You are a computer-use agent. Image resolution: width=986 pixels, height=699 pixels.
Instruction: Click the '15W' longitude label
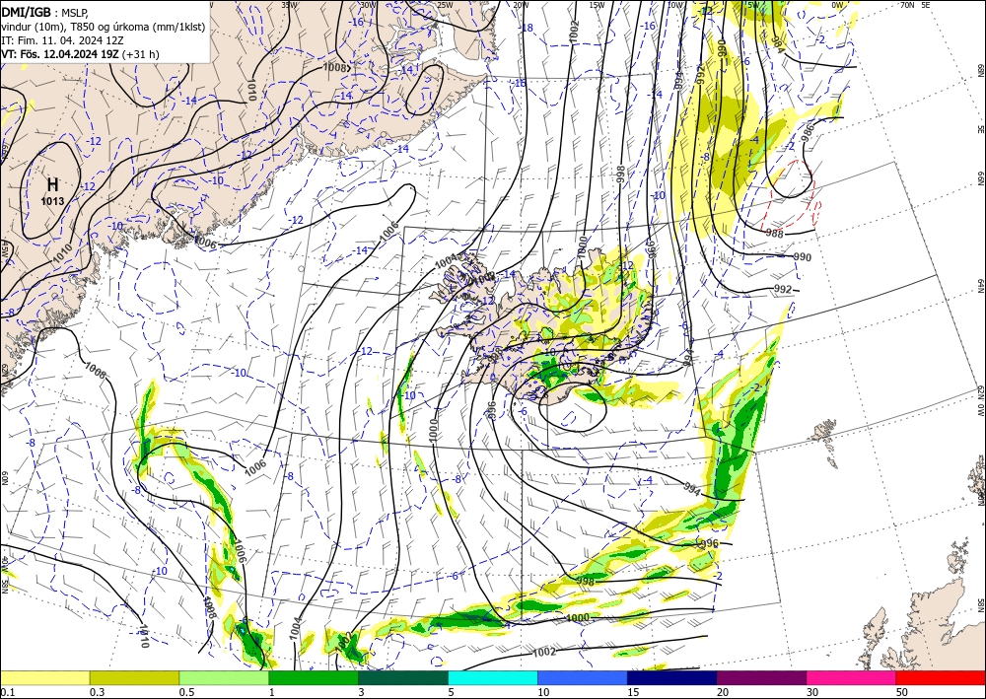pos(597,4)
